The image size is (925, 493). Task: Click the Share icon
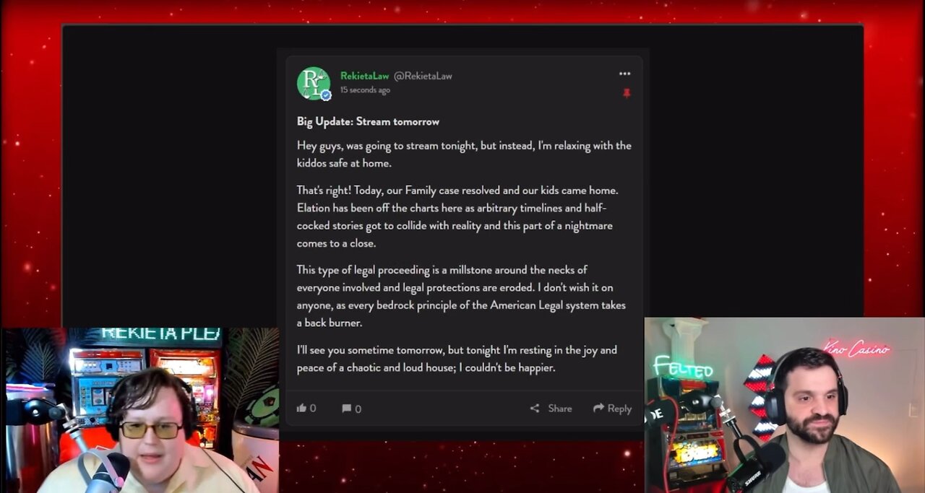(535, 408)
